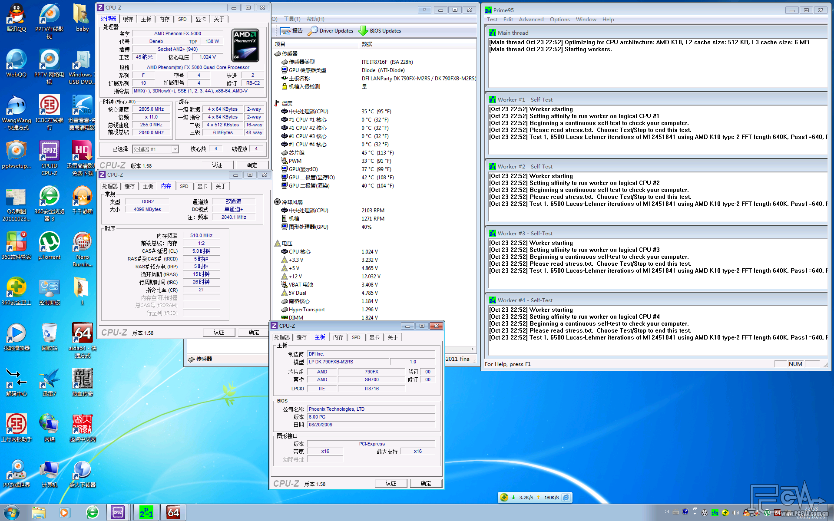Open ICBC online banking desktop shortcut
Viewport: 834px width, 521px height.
[49, 112]
